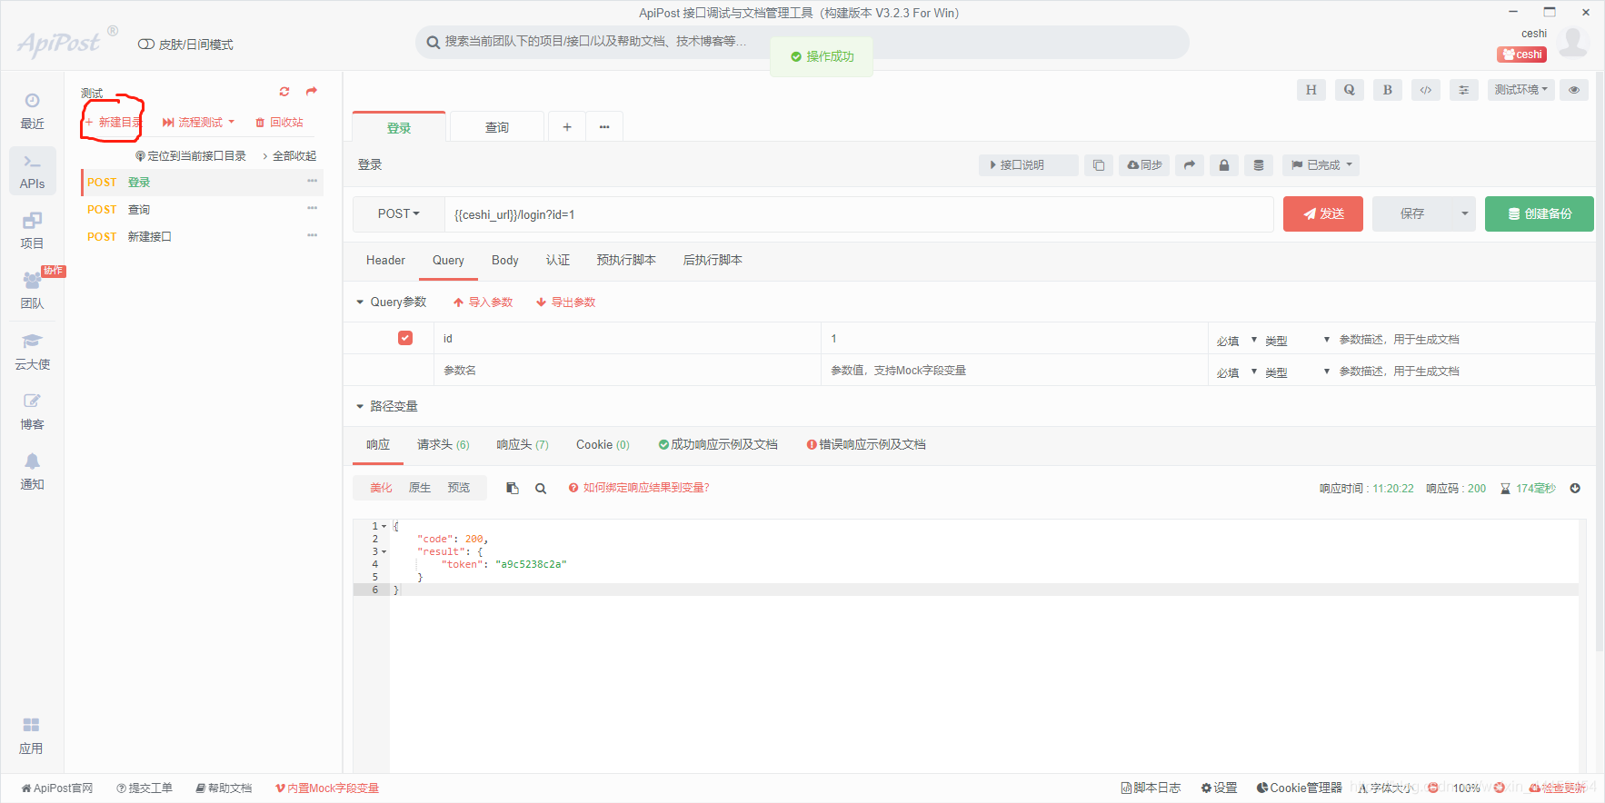Switch response view to 原生
This screenshot has height=803, width=1605.
(x=420, y=488)
